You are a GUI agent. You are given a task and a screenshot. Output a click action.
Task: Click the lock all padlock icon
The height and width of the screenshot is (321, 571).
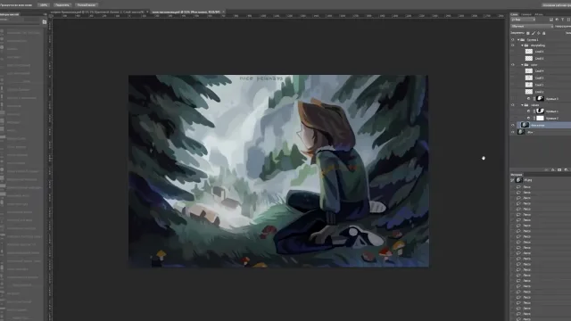[544, 33]
